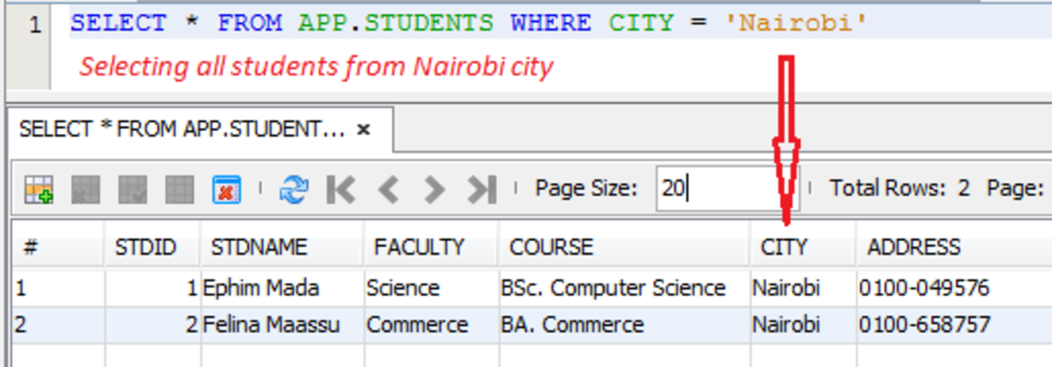Screen dimensions: 1052x367
Task: Click the Commit Records icon
Action: 133,188
